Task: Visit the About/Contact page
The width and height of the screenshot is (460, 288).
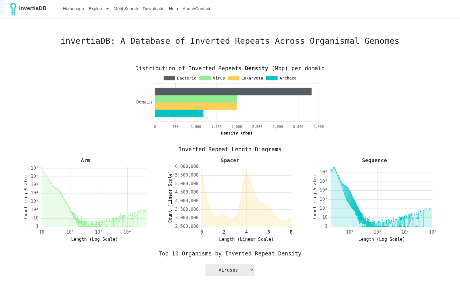Action: pos(196,9)
